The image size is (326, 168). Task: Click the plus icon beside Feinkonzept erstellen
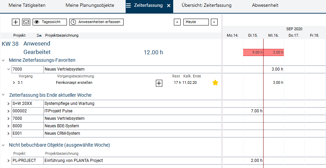point(159,83)
